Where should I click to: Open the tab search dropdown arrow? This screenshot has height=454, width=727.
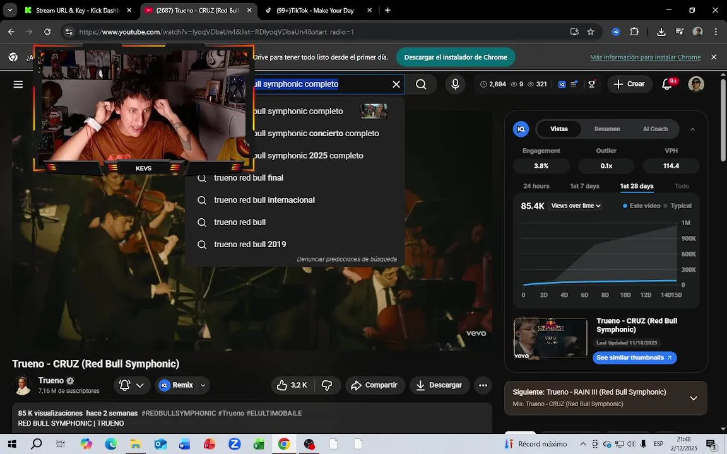pos(9,10)
